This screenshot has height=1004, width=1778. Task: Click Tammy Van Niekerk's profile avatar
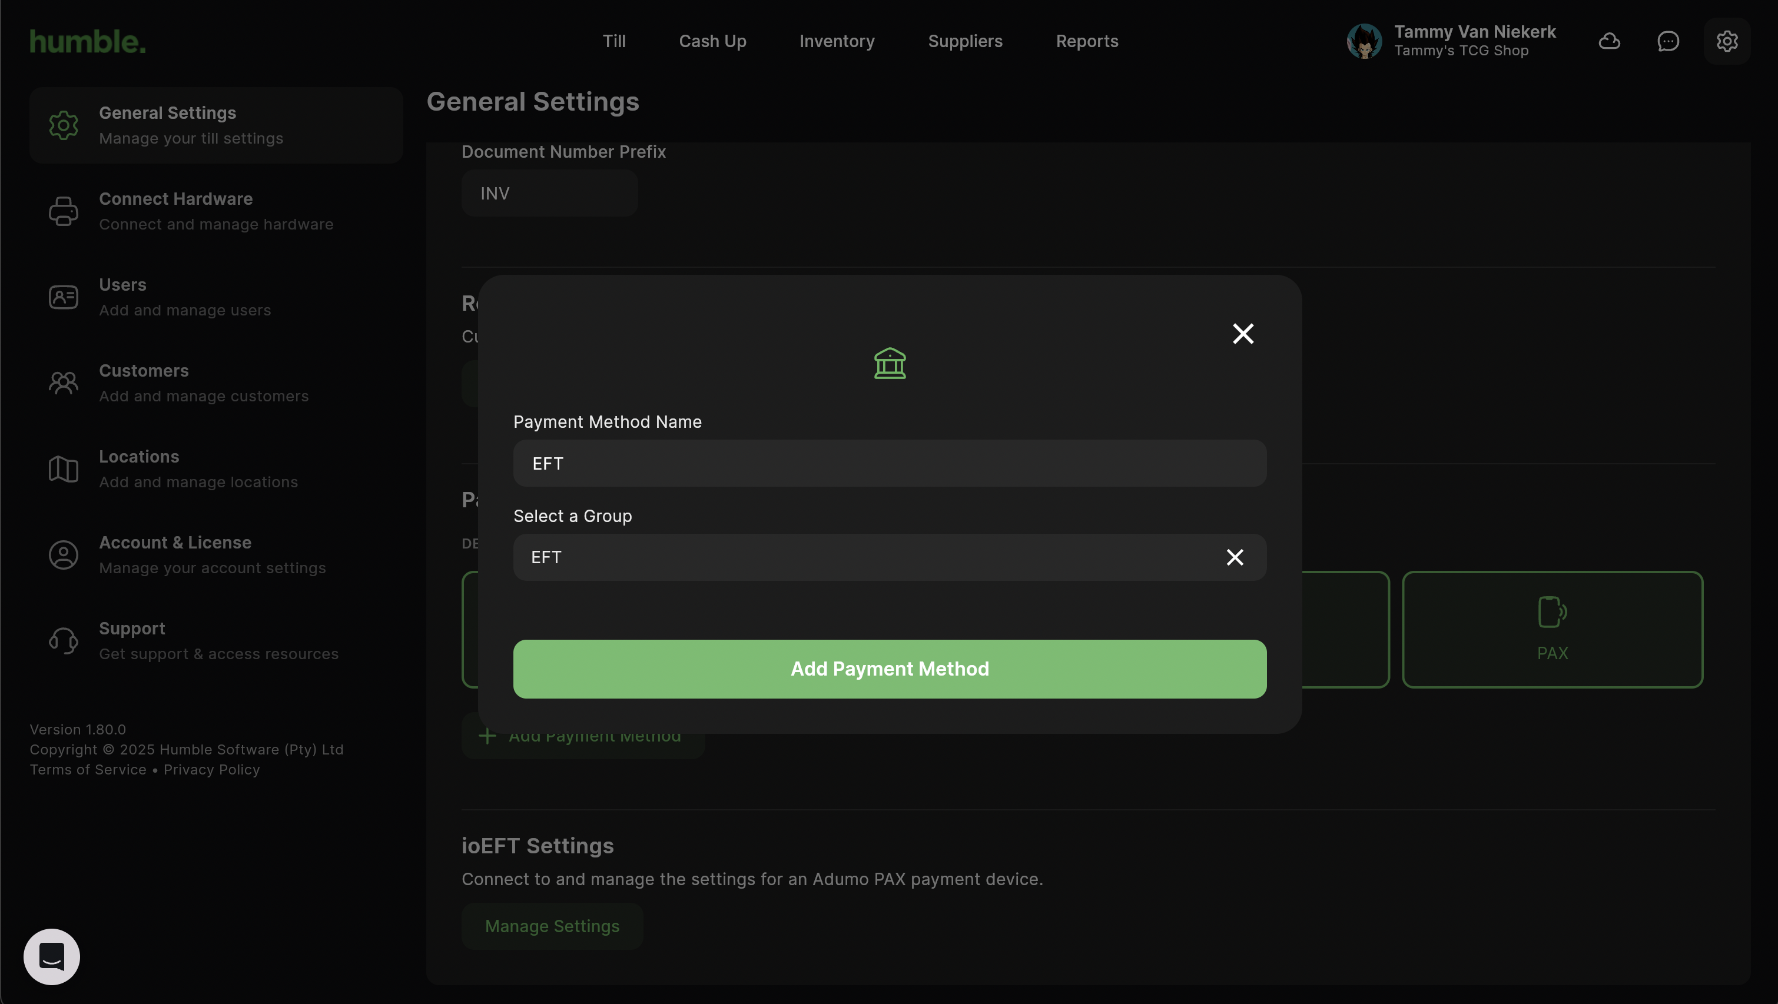click(1364, 41)
